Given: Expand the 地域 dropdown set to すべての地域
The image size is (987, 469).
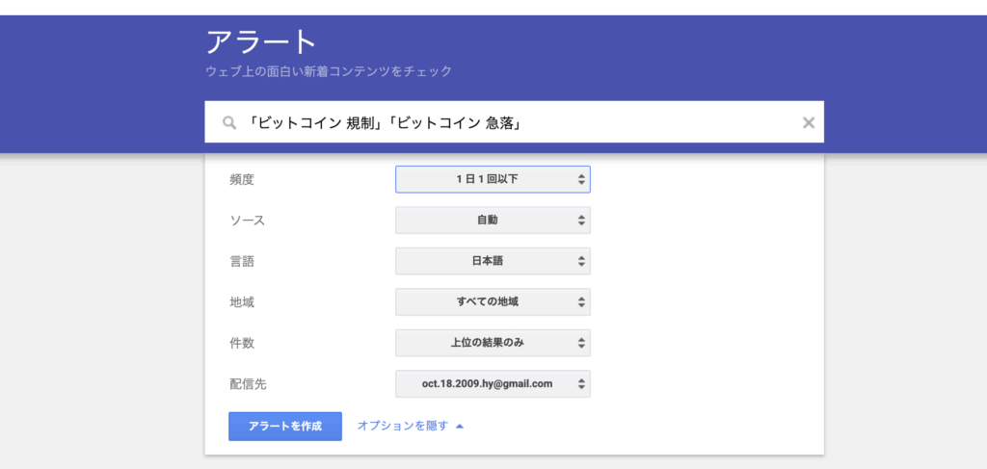Looking at the screenshot, I should pos(493,301).
